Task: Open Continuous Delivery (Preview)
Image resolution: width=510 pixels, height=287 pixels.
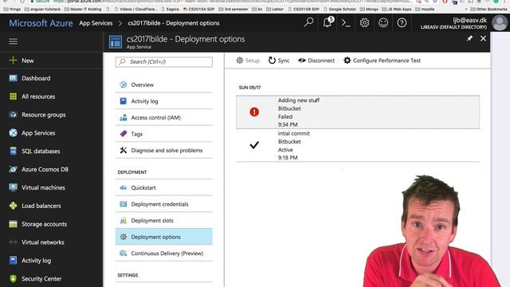Action: click(164, 254)
